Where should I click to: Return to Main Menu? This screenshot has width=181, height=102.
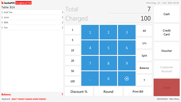[x=174, y=99]
